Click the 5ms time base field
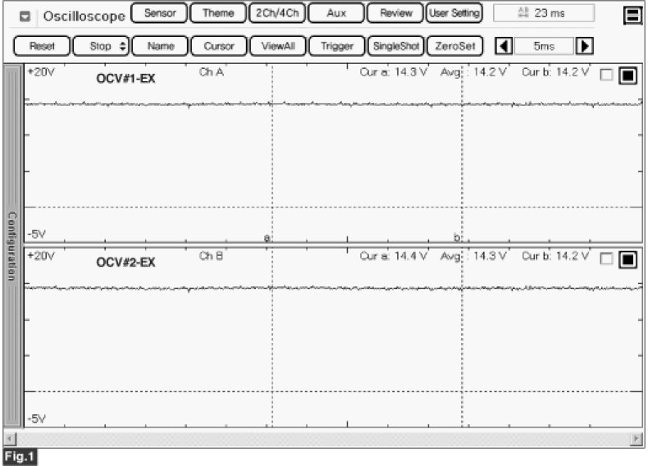This screenshot has width=648, height=466. [545, 46]
